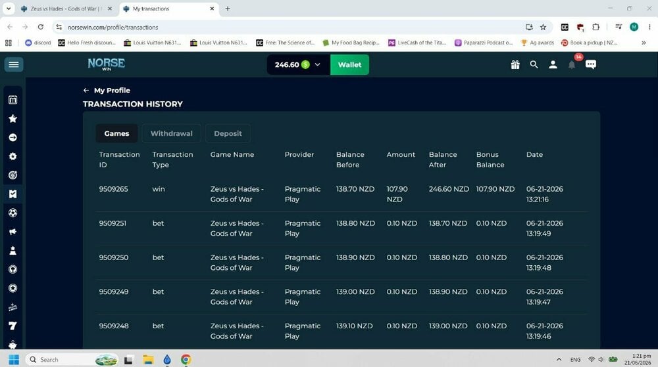Click the soccer ball sports icon
The height and width of the screenshot is (367, 658).
[x=13, y=213]
